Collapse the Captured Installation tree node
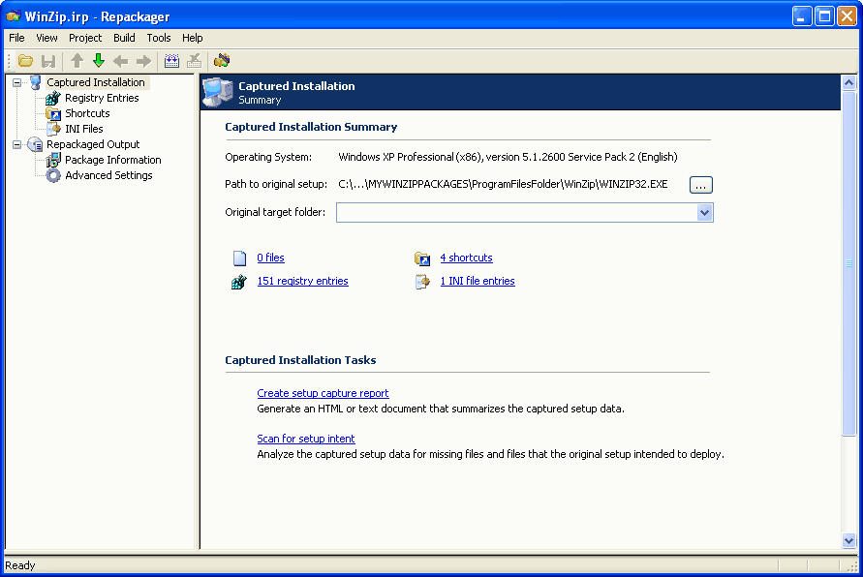The width and height of the screenshot is (863, 577). click(16, 82)
